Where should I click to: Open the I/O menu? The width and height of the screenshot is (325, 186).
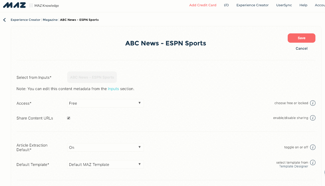click(x=226, y=5)
